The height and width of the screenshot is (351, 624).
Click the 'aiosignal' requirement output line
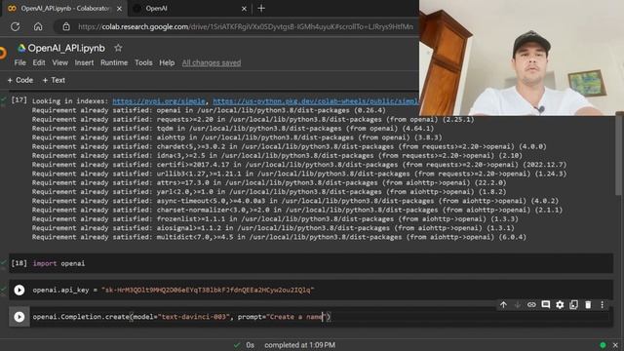273,228
